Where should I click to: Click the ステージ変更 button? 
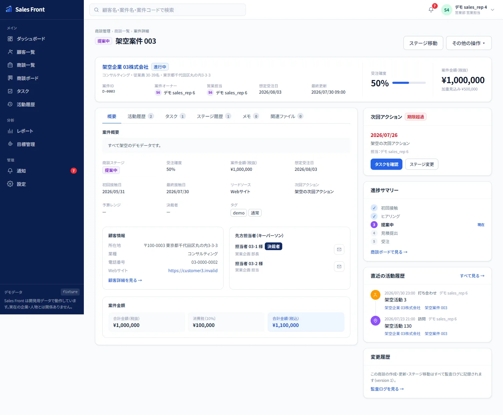point(422,164)
